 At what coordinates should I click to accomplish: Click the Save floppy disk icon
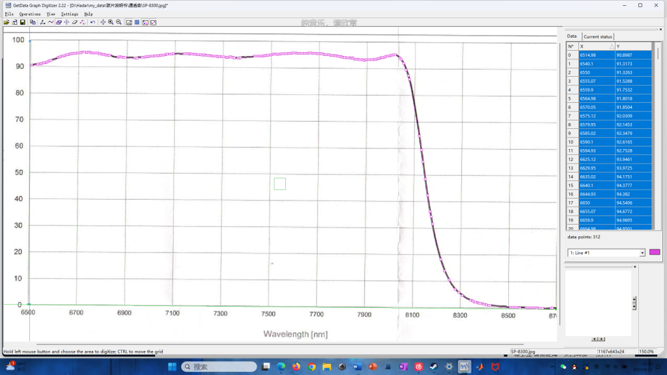22,22
